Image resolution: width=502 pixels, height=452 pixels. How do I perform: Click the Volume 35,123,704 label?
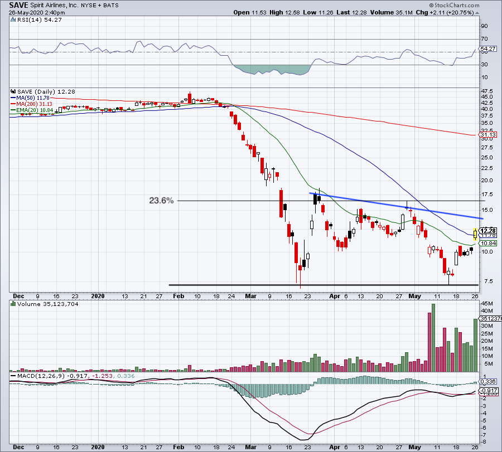click(x=48, y=304)
